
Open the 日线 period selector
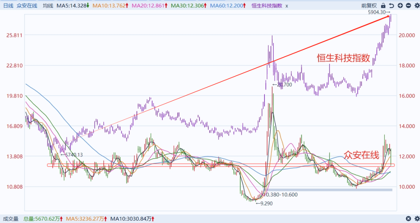[8, 5]
